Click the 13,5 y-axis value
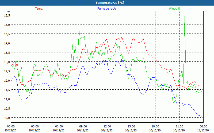Screen dimensions: 214x133 pos(7,52)
